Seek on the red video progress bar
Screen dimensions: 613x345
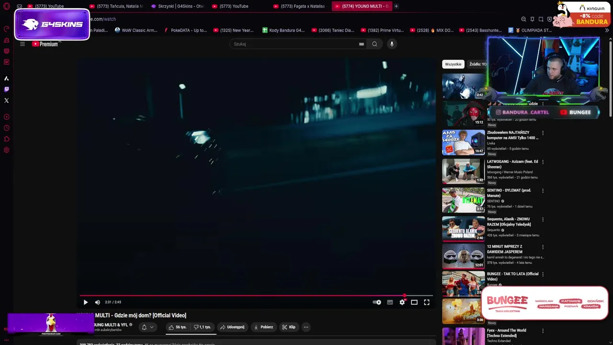(x=256, y=296)
